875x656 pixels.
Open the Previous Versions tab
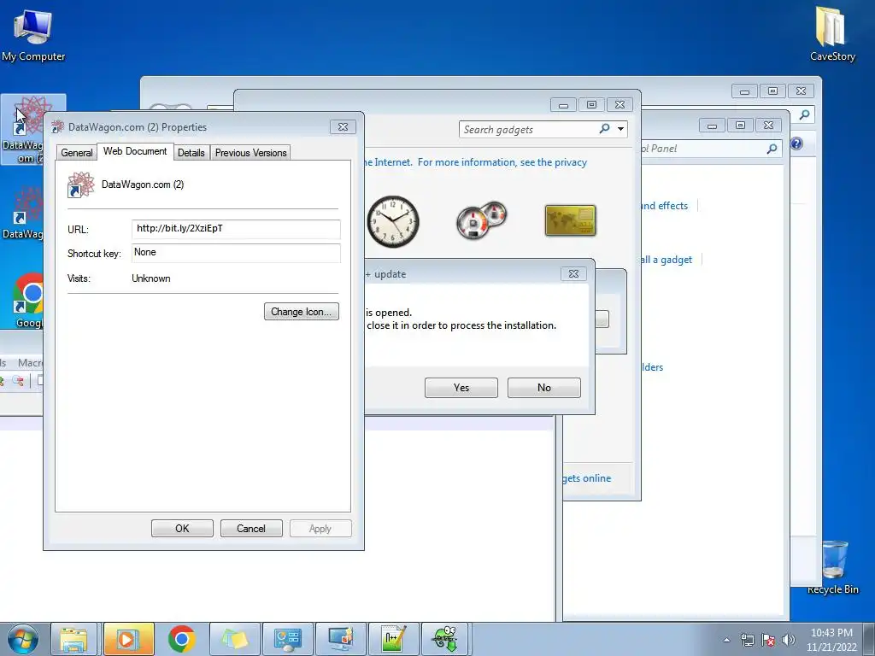(x=250, y=153)
